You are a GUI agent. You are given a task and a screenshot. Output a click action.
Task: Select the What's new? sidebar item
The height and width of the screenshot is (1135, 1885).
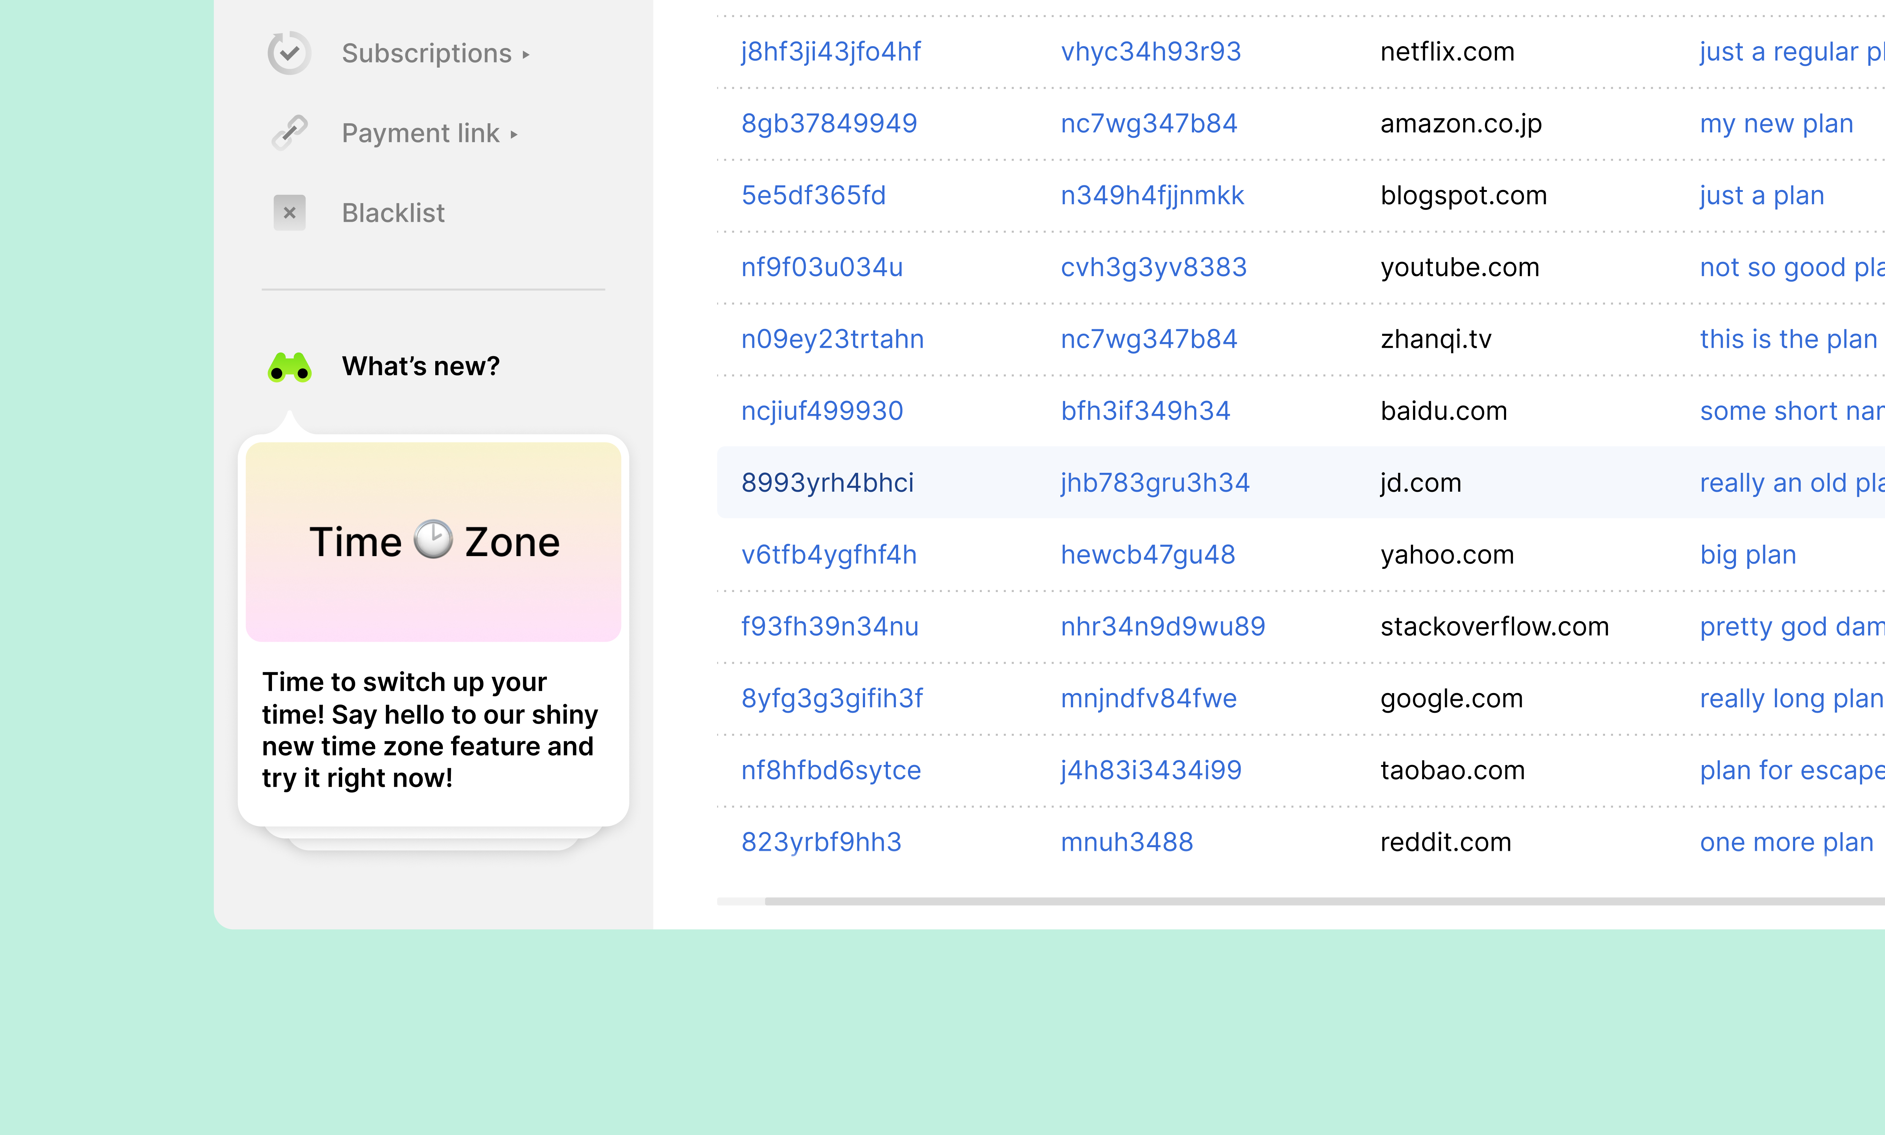tap(421, 366)
